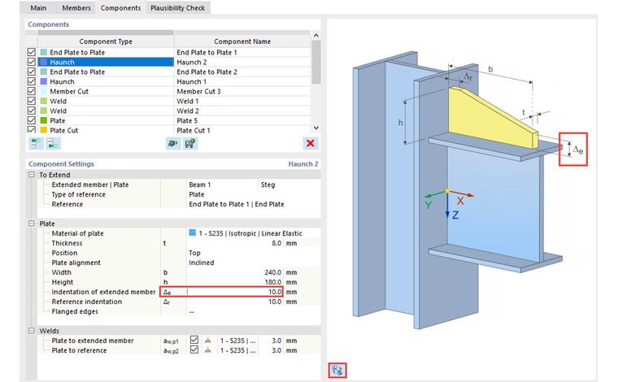The image size is (618, 382).
Task: Click the Reference indentation 10.0 field
Action: click(x=235, y=302)
